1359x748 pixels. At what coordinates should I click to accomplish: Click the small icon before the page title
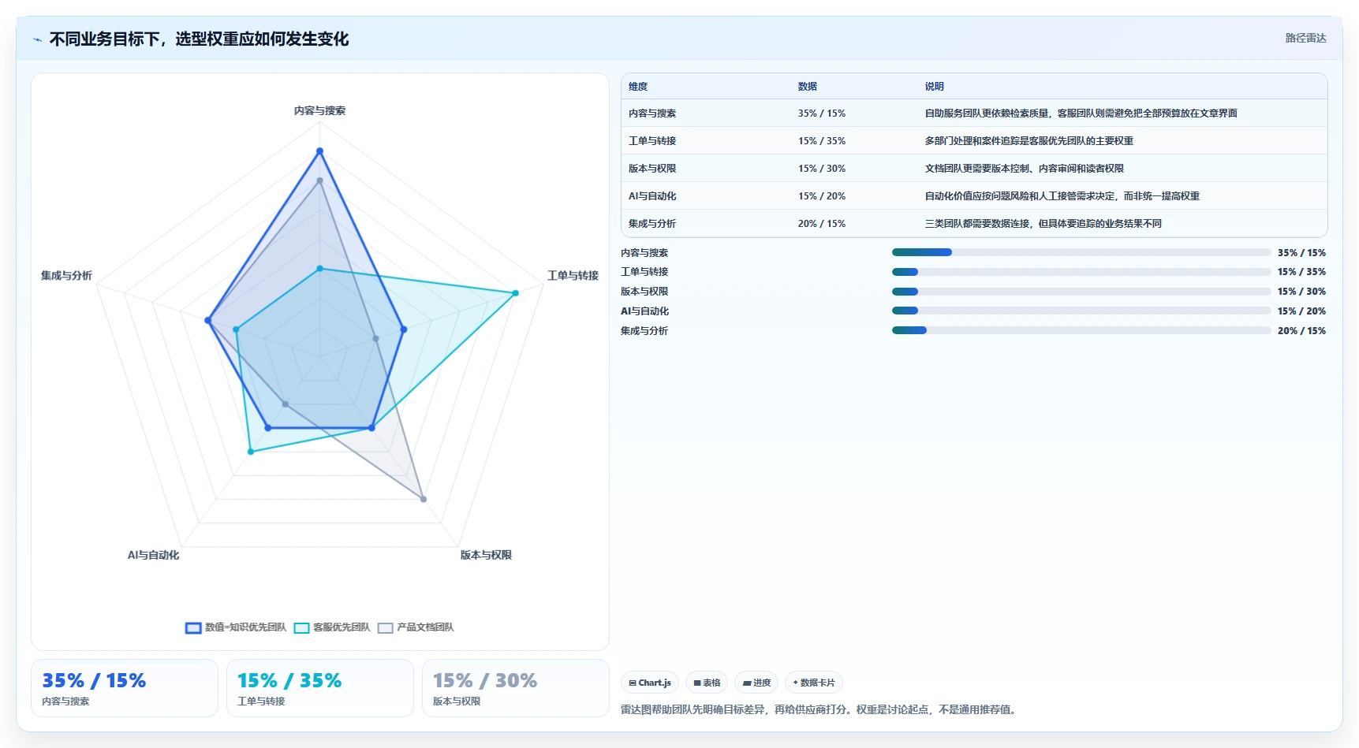[37, 39]
